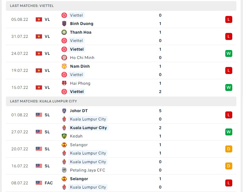Click the Last Matches: Viettel header bar
This screenshot has width=243, height=192.
pyautogui.click(x=121, y=6)
